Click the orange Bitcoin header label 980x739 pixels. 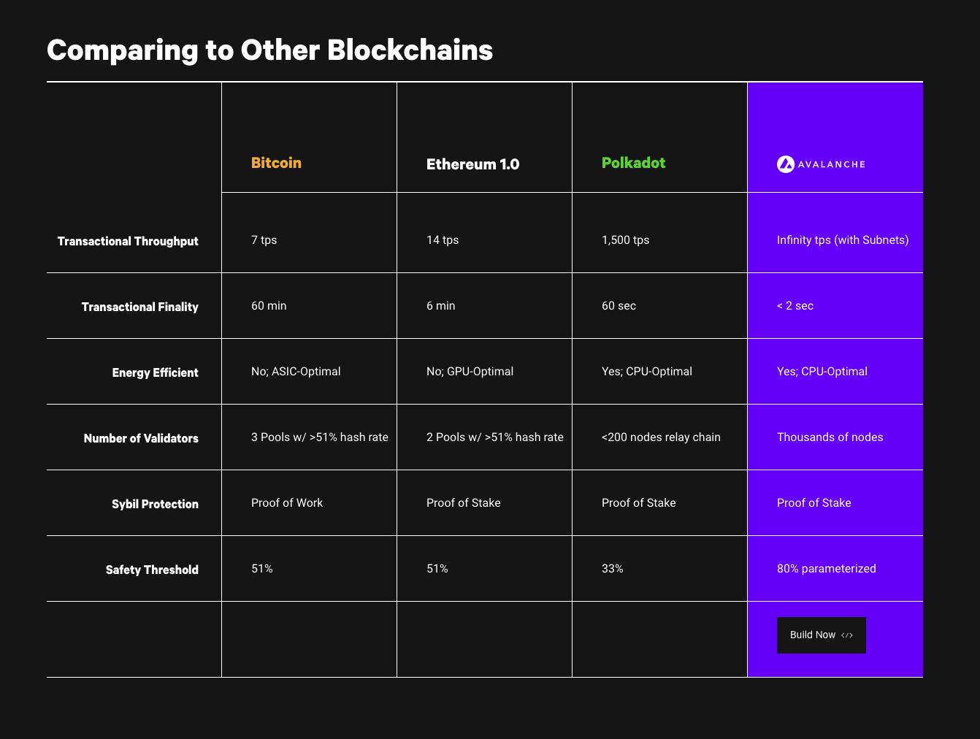[x=276, y=163]
